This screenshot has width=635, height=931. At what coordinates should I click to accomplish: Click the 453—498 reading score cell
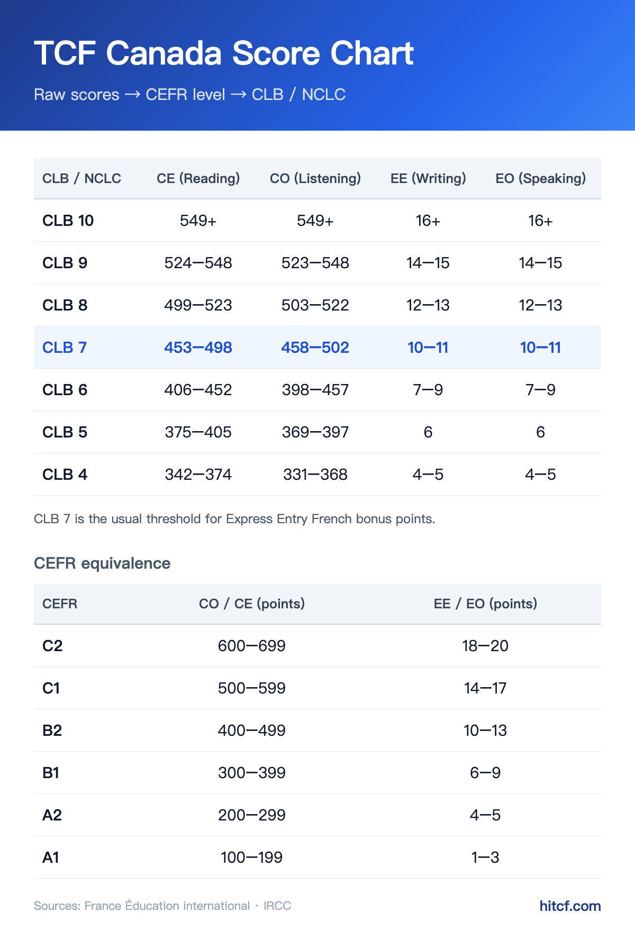198,348
